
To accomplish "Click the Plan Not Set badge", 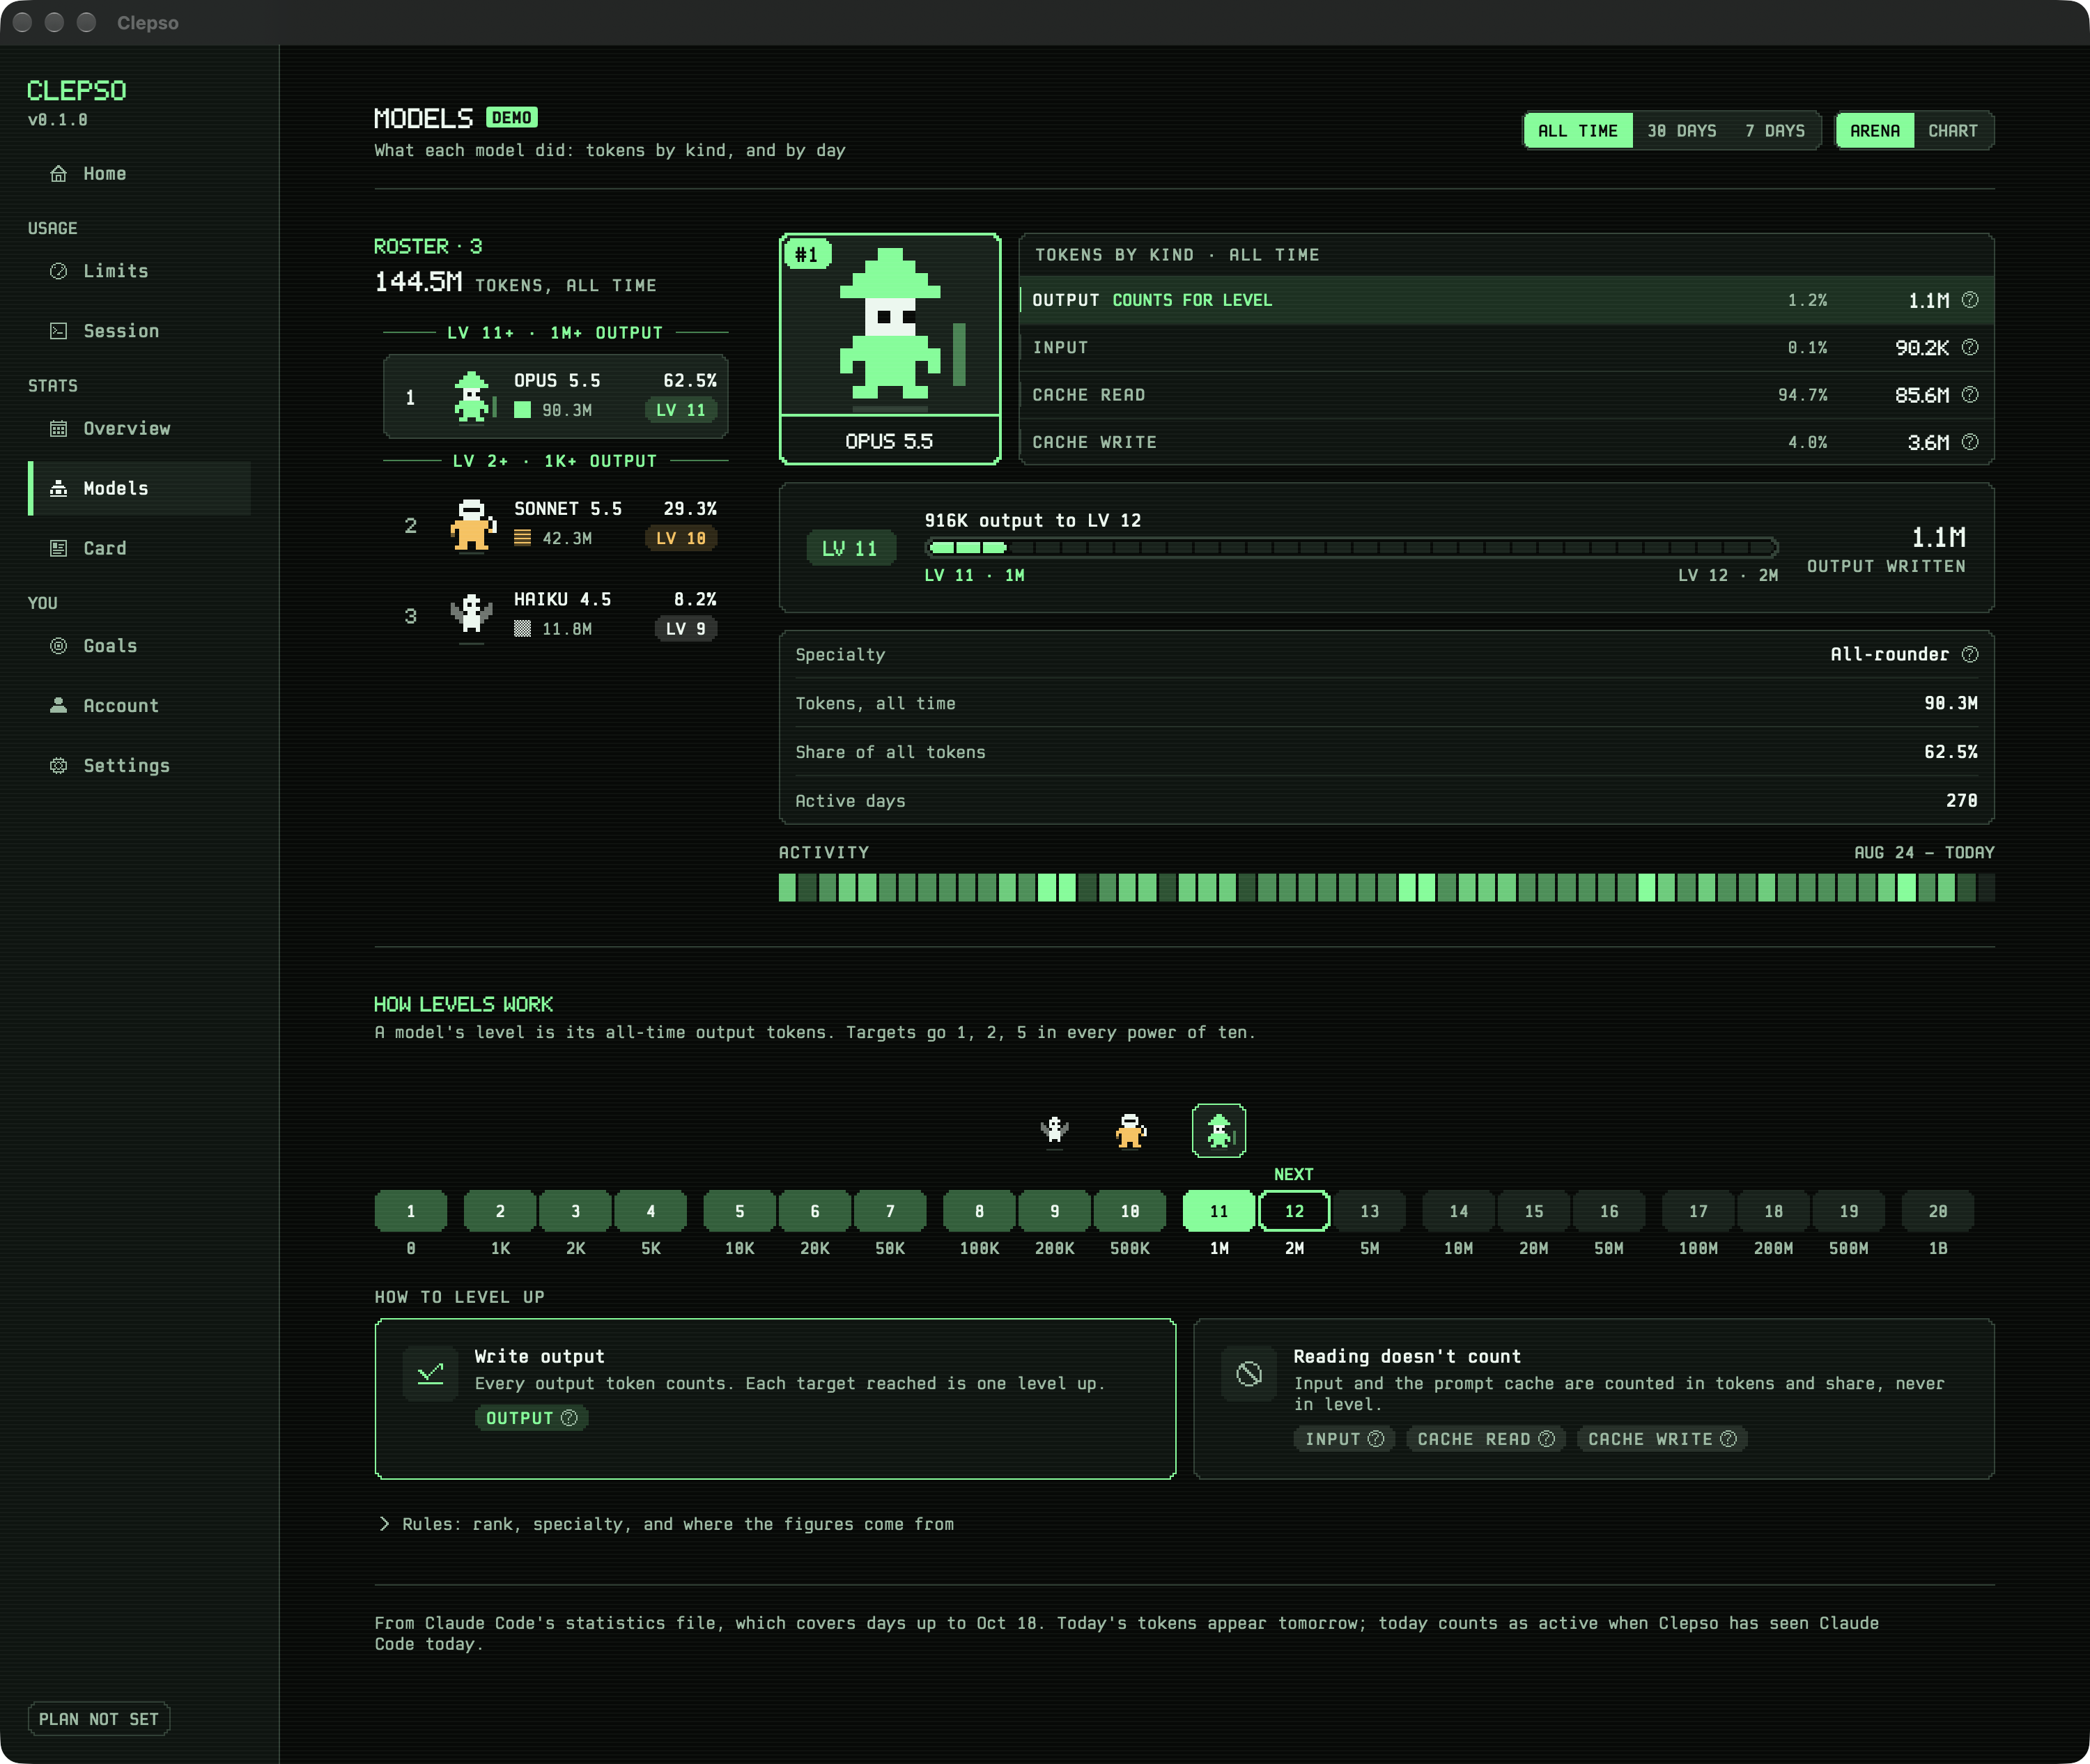I will coord(99,1719).
